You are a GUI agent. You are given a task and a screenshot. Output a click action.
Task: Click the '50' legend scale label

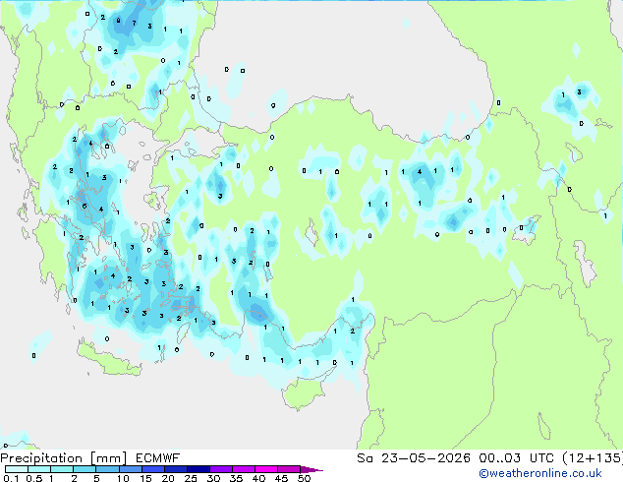pos(304,478)
